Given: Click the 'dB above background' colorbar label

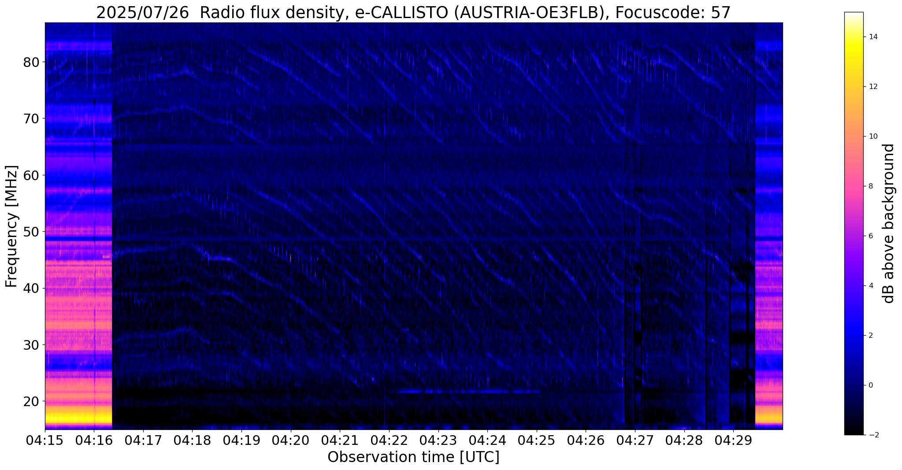Looking at the screenshot, I should [888, 223].
